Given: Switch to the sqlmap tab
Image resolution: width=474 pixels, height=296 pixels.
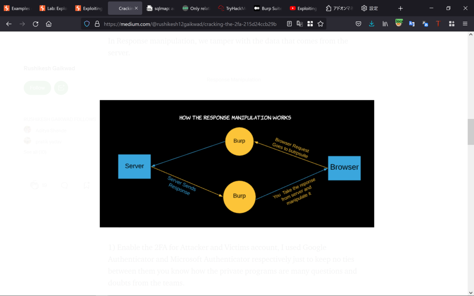Looking at the screenshot, I should click(160, 8).
